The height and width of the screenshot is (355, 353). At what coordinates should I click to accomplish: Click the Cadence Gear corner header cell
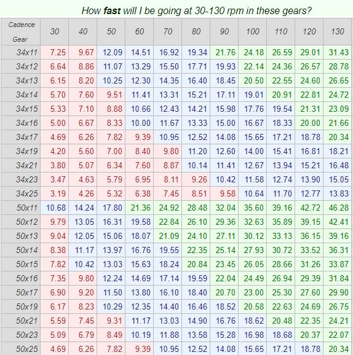(x=21, y=31)
